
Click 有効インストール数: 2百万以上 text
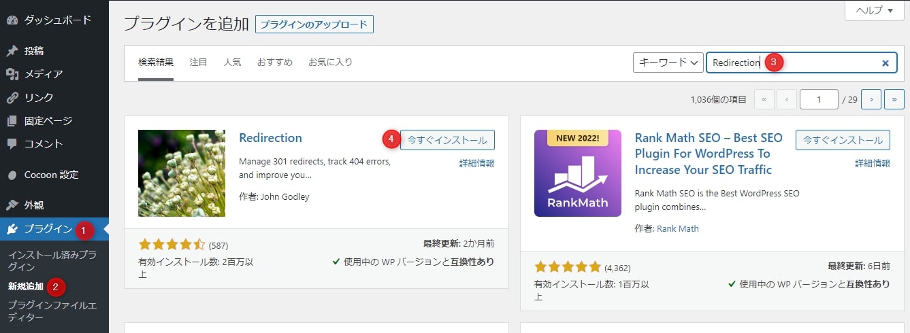[x=195, y=268]
